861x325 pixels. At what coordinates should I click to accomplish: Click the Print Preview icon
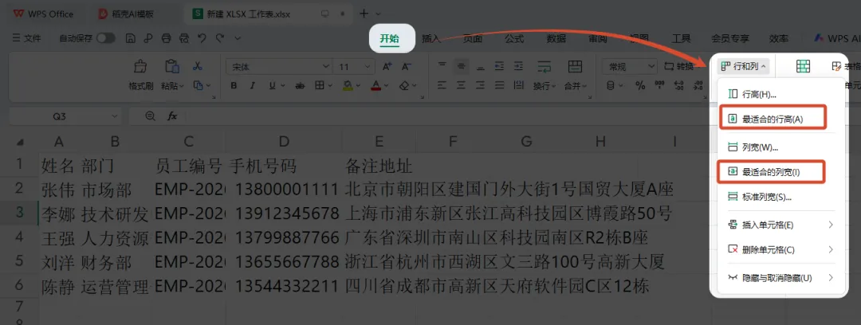tap(184, 38)
